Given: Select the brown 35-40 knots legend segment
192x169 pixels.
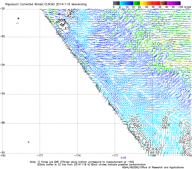Looking at the screenshot, I should (x=163, y=3).
